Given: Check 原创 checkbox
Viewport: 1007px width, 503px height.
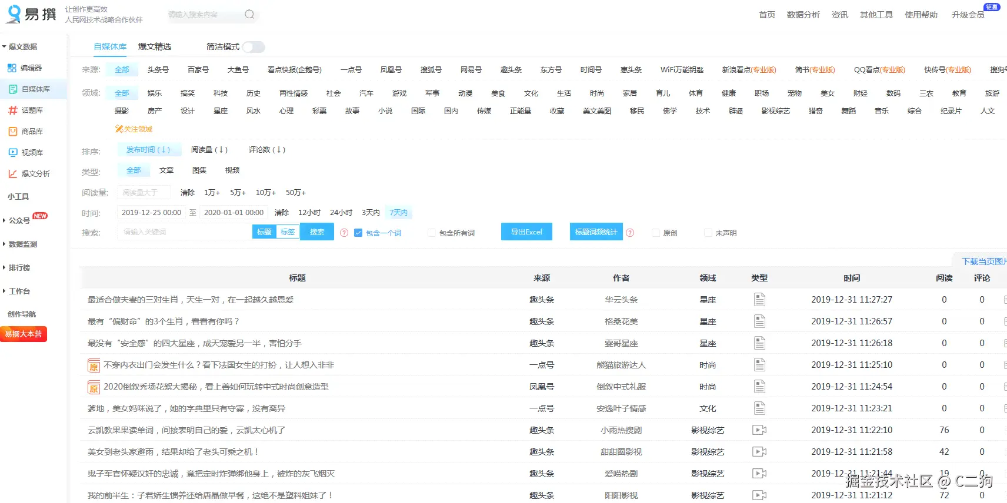Looking at the screenshot, I should tap(655, 233).
